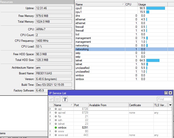Click disabled X flag on ftp row
This screenshot has width=174, height=138.
[x=50, y=116]
